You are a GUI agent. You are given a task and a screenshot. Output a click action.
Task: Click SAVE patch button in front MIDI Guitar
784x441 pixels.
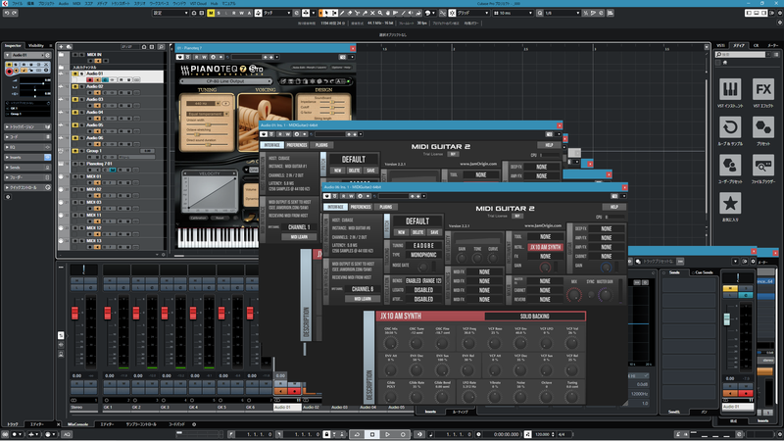click(434, 232)
